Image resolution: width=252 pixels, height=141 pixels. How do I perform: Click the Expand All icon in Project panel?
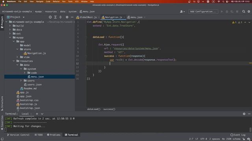click(x=55, y=17)
